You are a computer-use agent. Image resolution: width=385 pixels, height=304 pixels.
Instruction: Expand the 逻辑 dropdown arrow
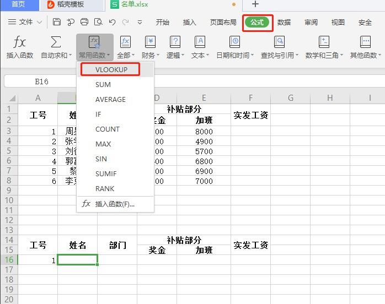pos(183,55)
